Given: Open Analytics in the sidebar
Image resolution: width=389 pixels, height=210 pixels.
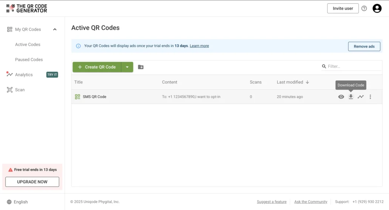Looking at the screenshot, I should click(24, 75).
